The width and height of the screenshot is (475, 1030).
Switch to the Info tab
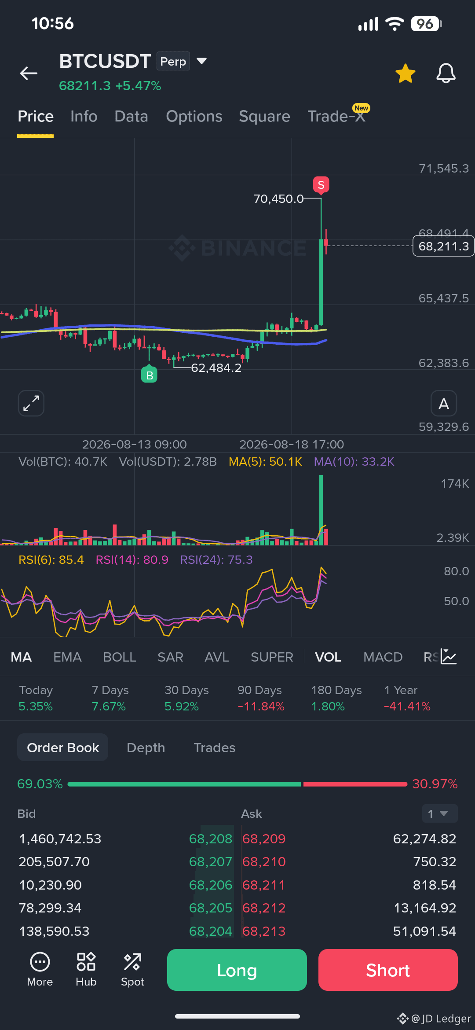84,117
